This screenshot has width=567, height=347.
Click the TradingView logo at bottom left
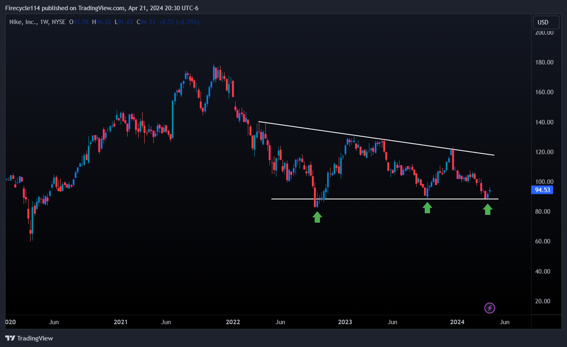click(29, 338)
